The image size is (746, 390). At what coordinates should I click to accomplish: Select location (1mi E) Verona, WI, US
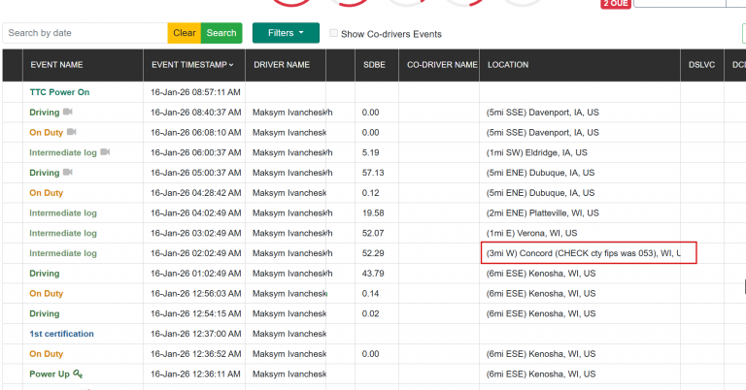click(x=531, y=233)
